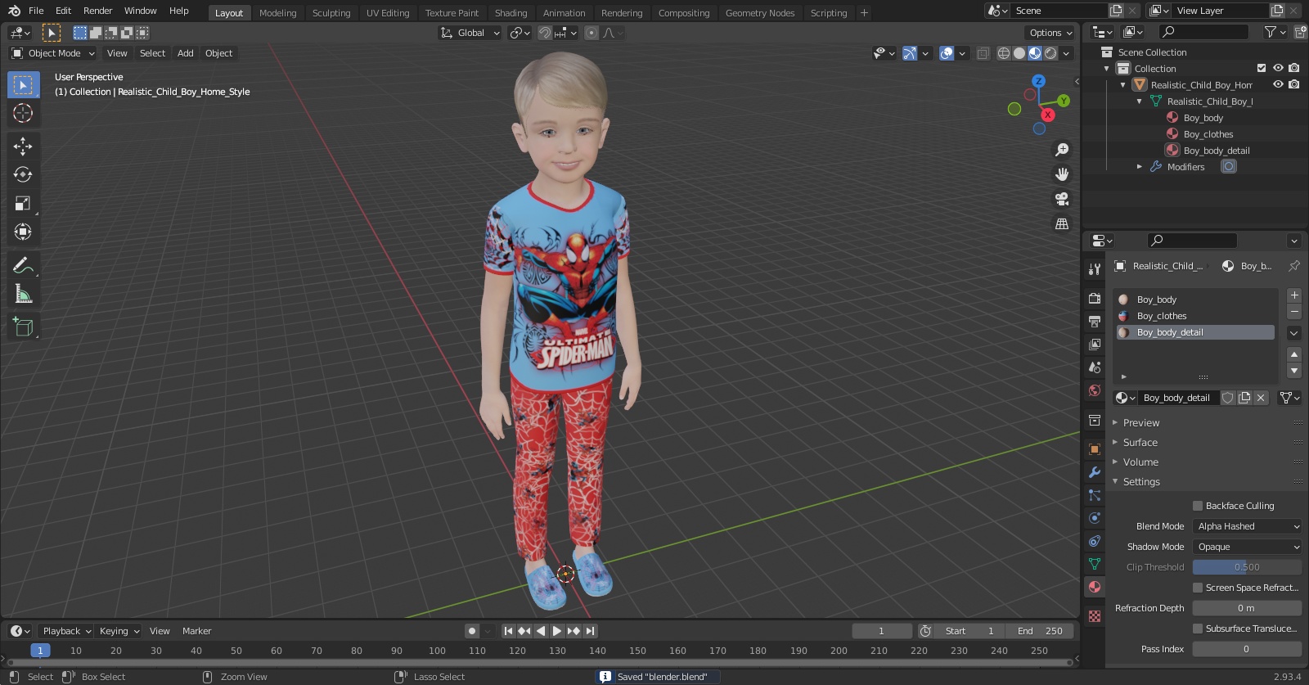Switch to the Shading workspace tab
Viewport: 1309px width, 685px height.
point(511,13)
